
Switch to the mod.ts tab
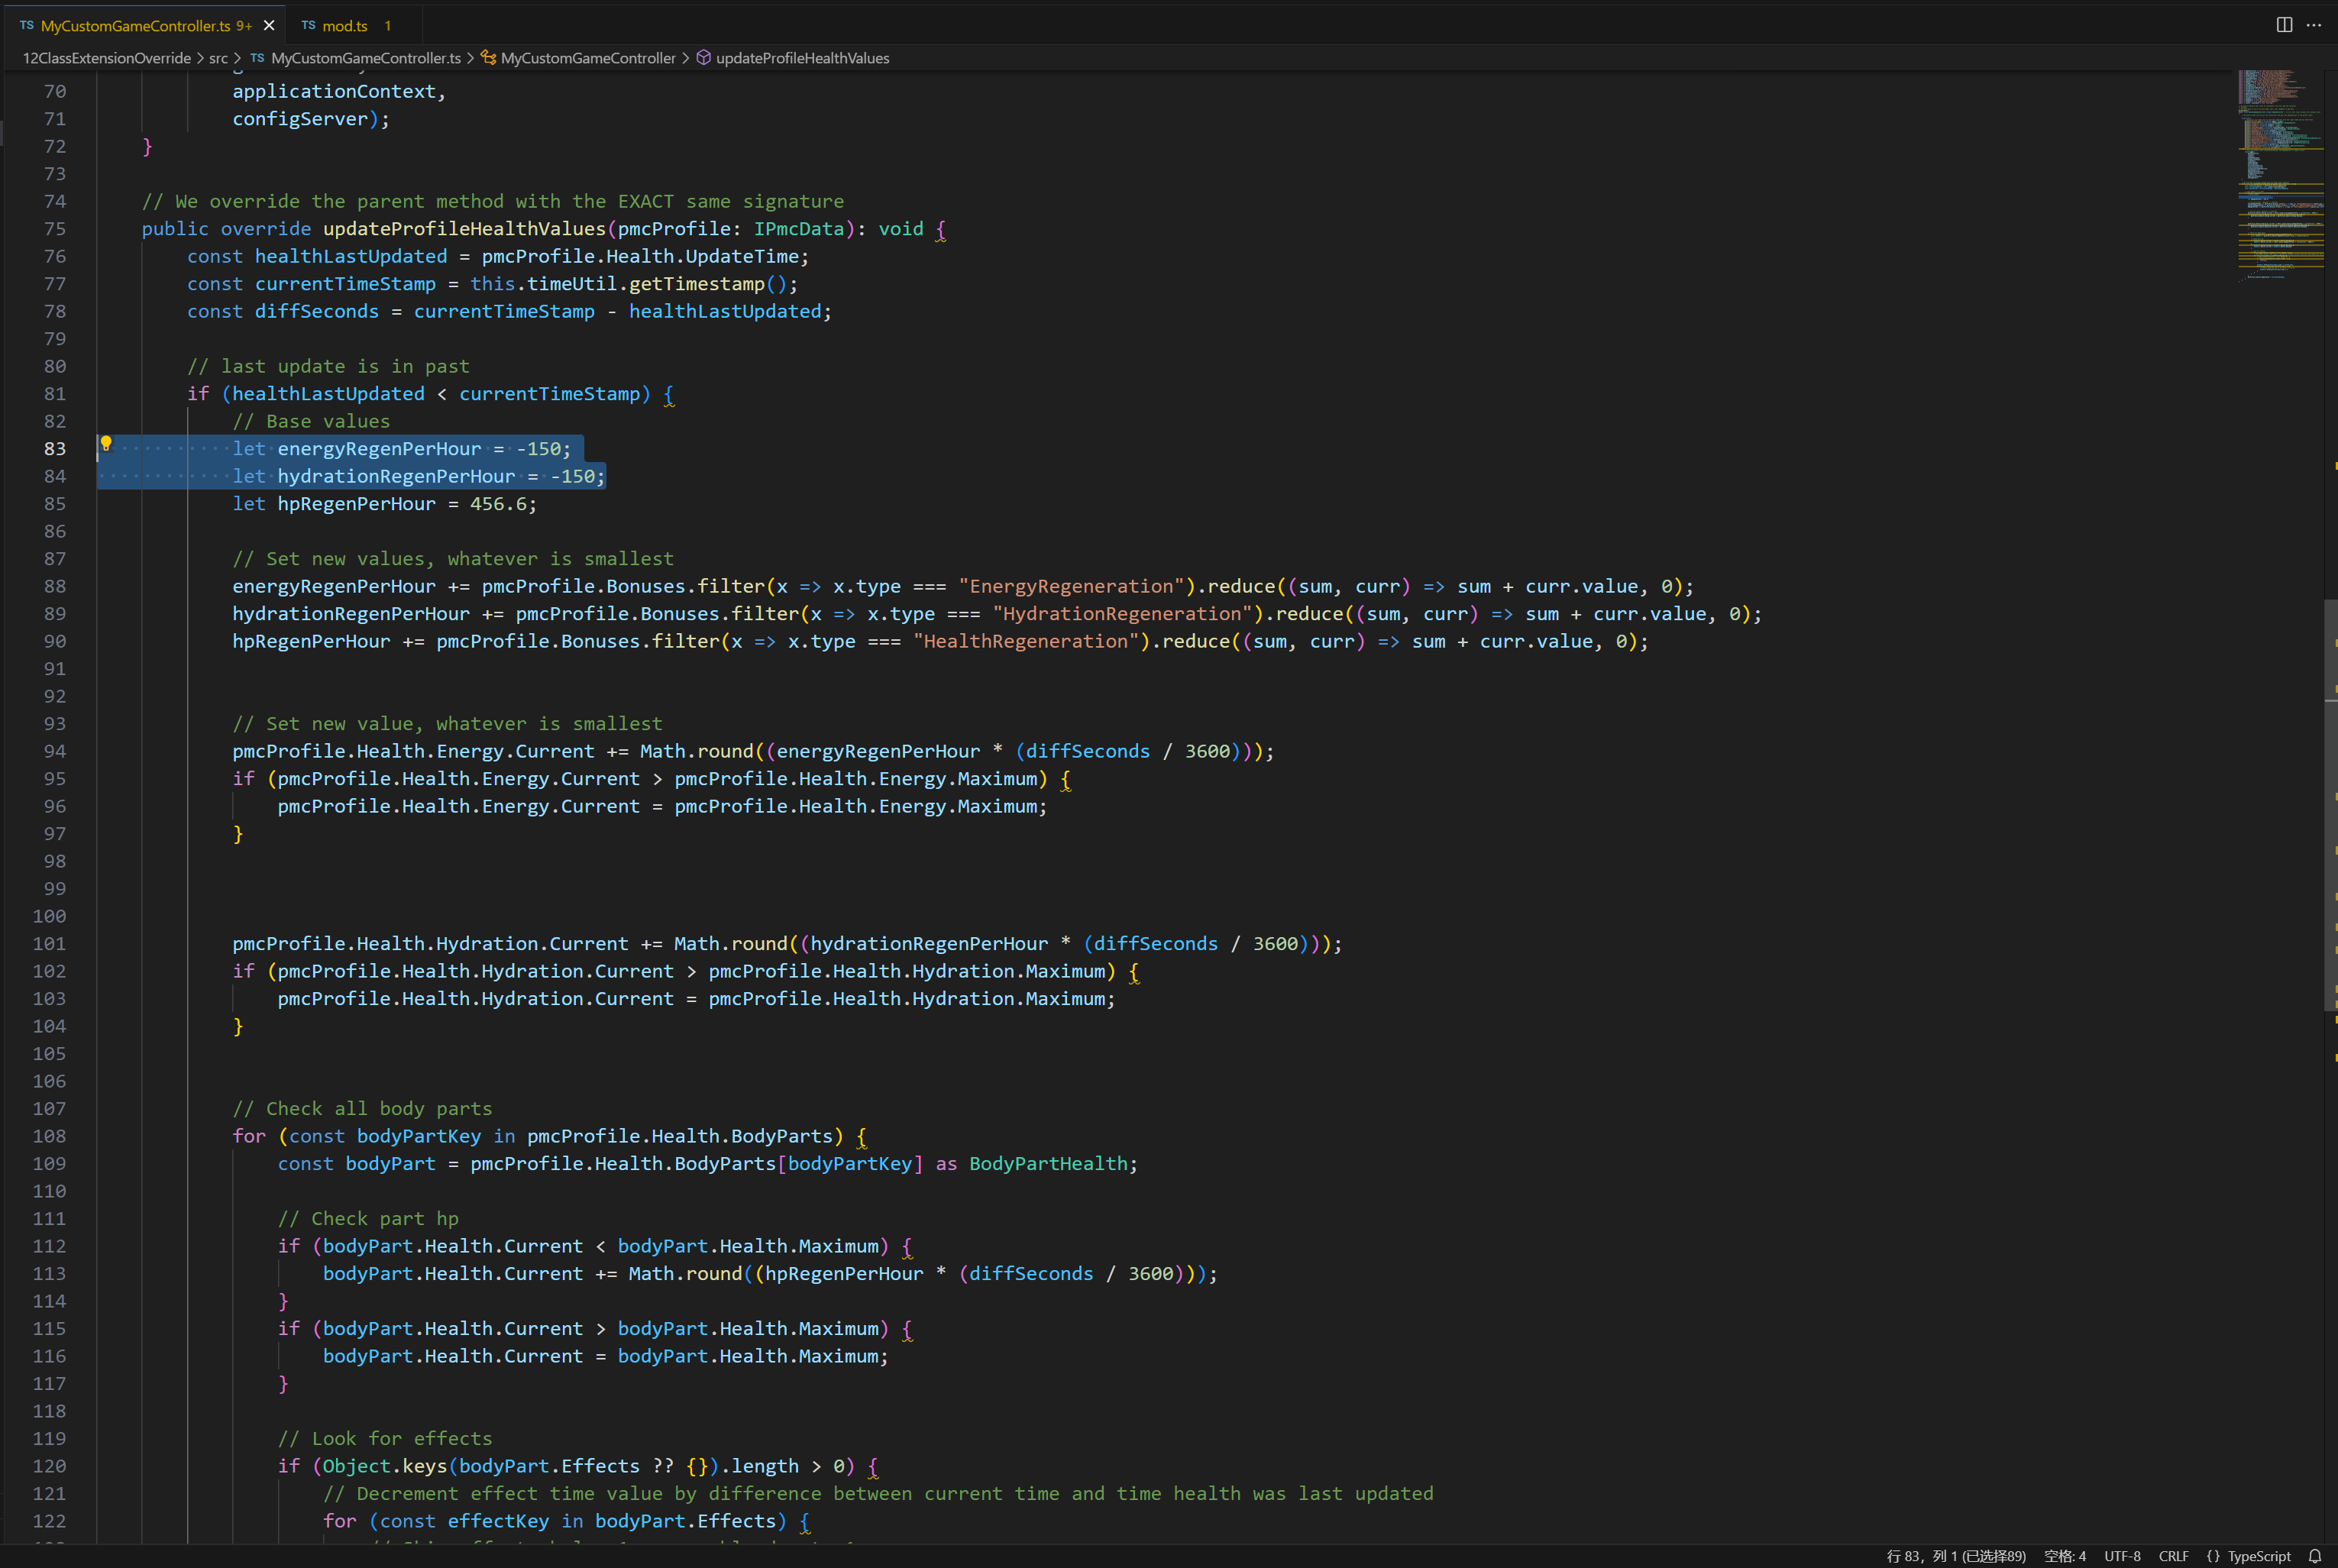pyautogui.click(x=344, y=26)
